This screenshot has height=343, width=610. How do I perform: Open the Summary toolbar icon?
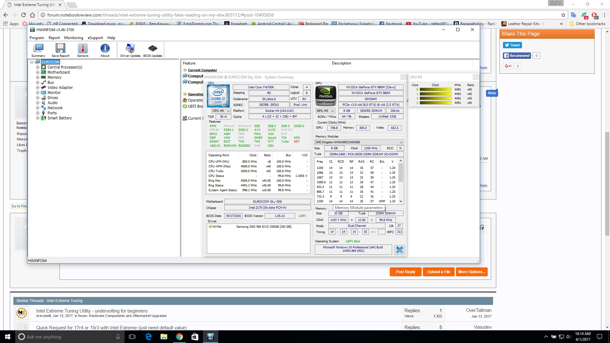coord(38,50)
